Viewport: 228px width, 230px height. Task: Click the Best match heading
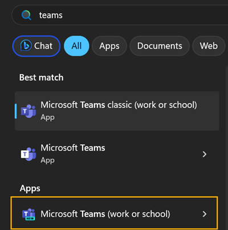pos(42,78)
